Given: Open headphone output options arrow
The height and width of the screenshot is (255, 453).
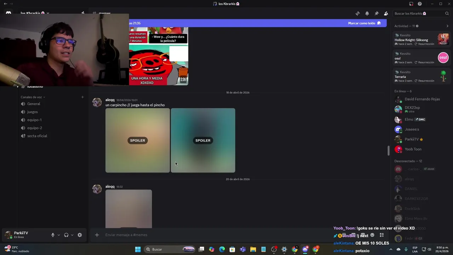Looking at the screenshot, I should coord(72,235).
